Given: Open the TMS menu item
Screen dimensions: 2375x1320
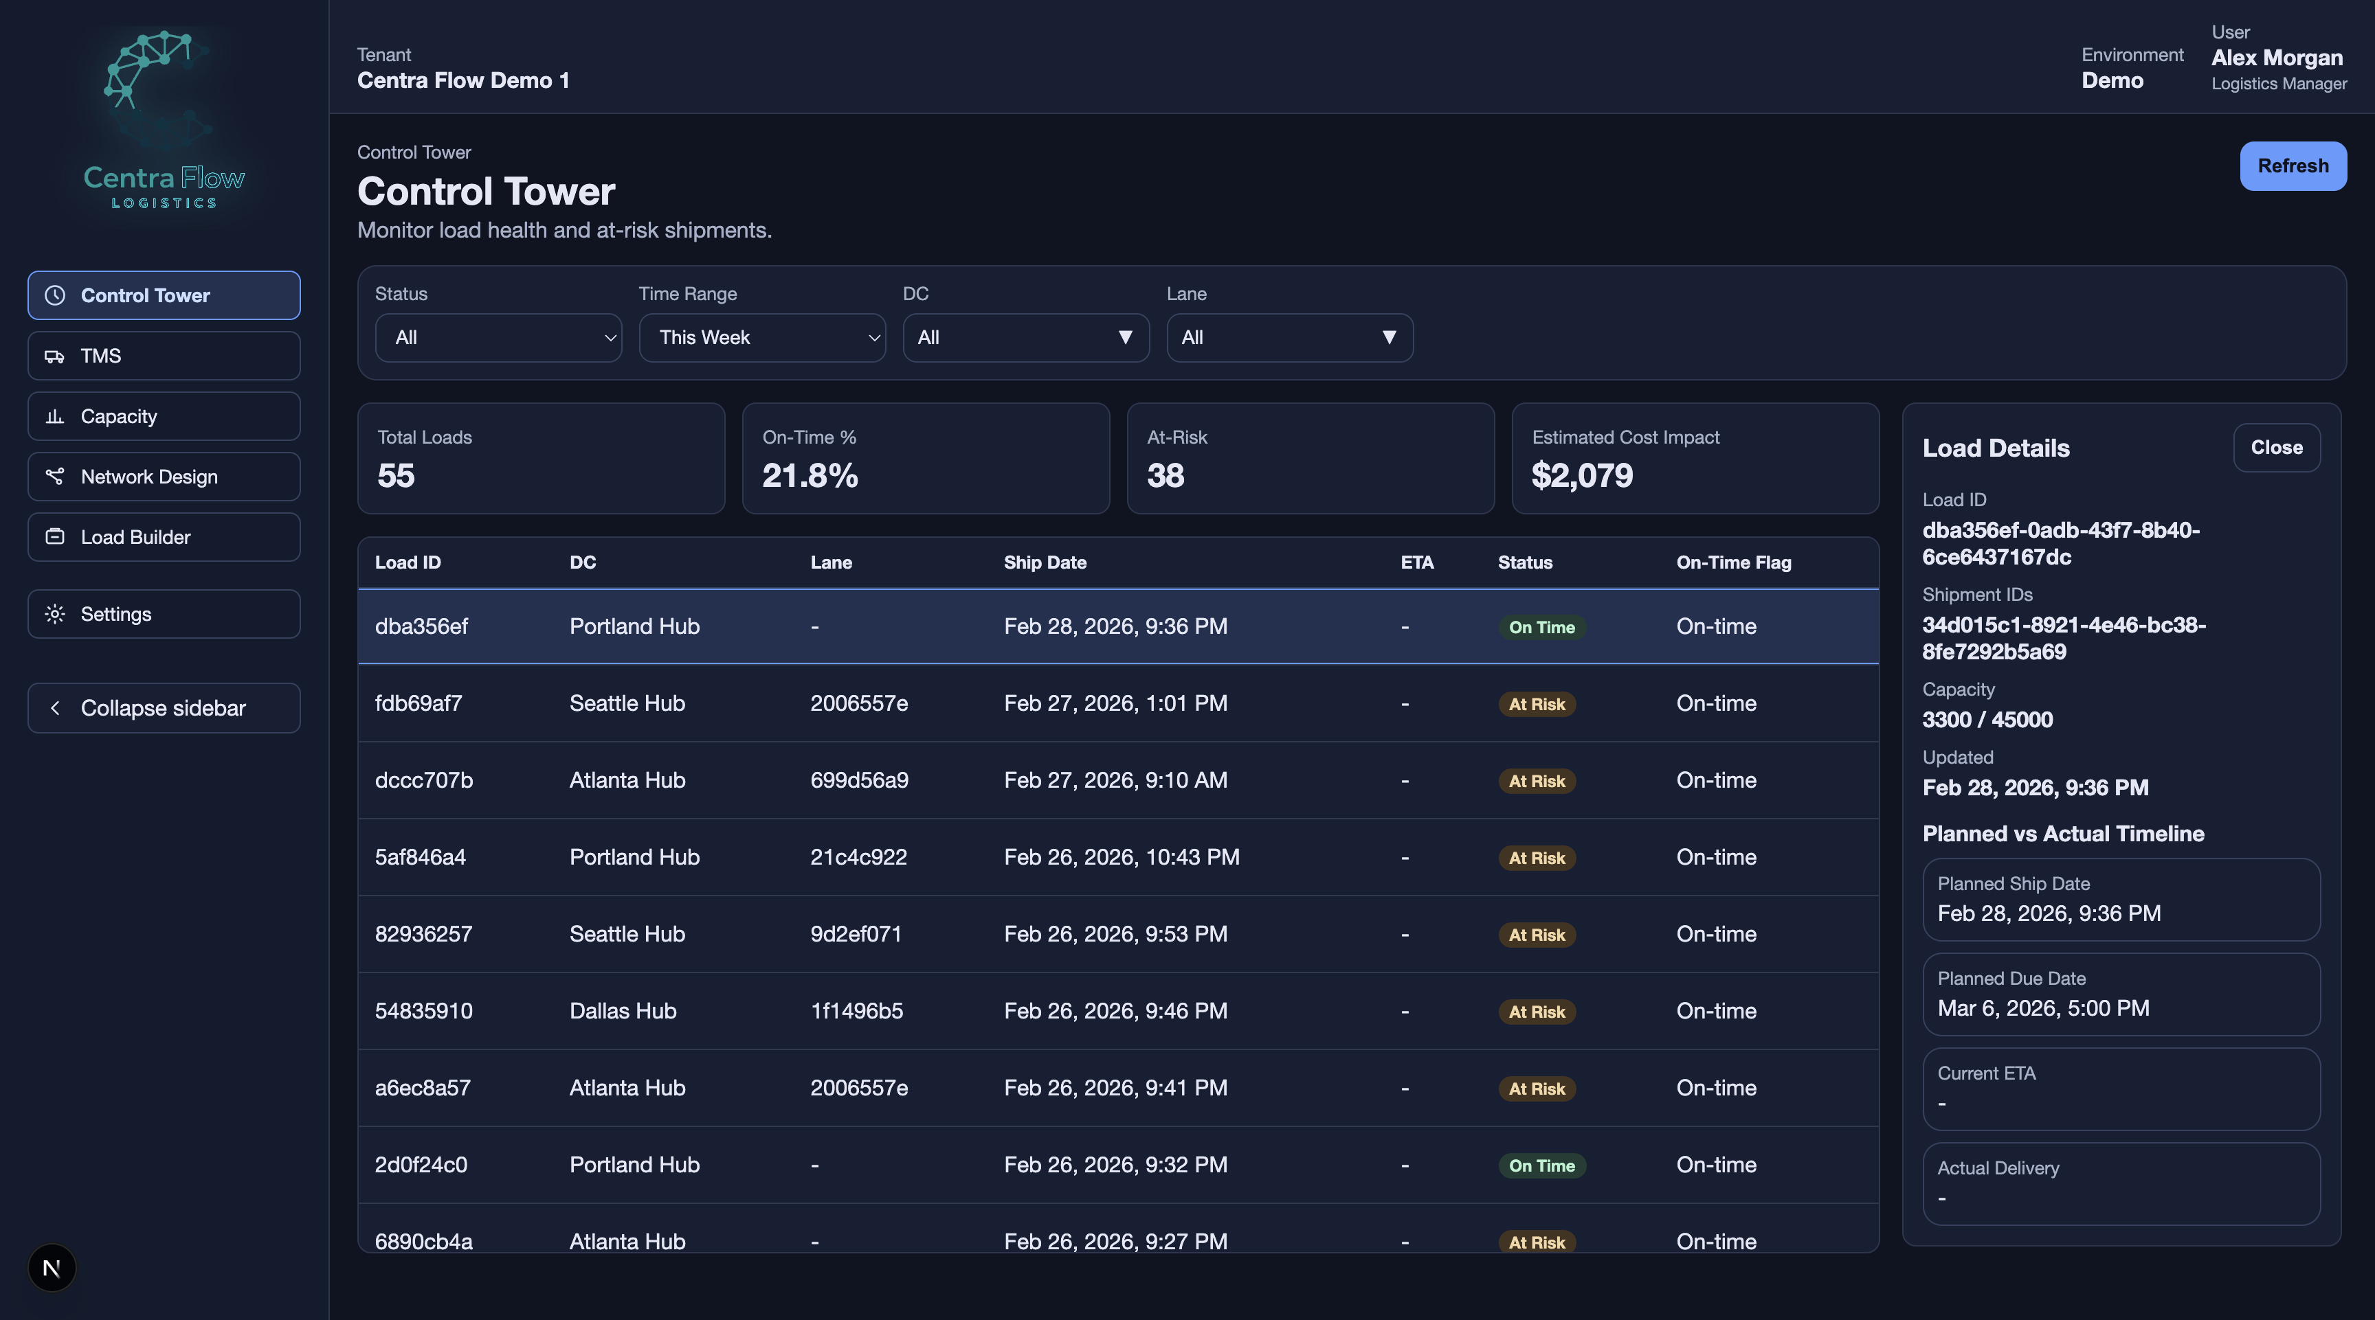Looking at the screenshot, I should point(164,356).
